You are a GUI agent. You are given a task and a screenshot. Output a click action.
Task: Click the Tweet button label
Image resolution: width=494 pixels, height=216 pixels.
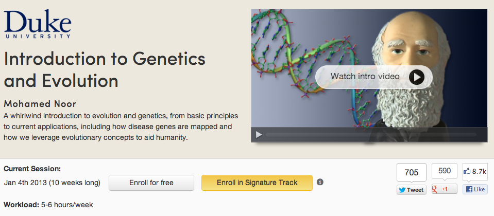(x=415, y=190)
